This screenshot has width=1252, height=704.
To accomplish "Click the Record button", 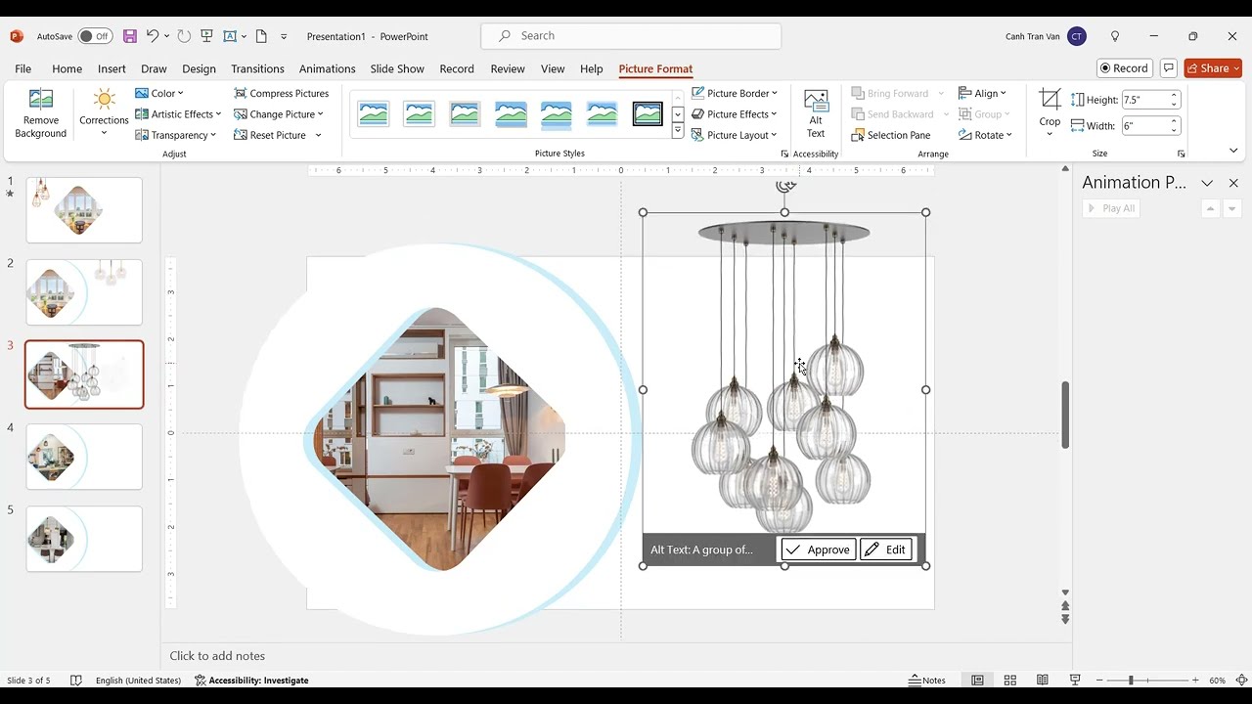I will pos(1124,68).
